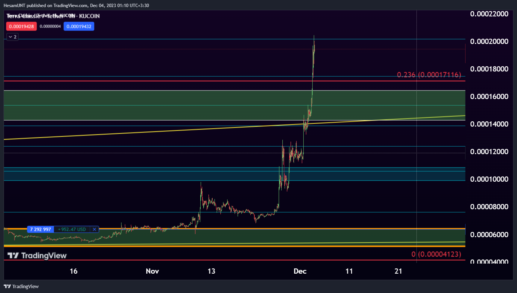
Task: Expand the collapsed indicators toggle showing 2
Action: [x=12, y=37]
